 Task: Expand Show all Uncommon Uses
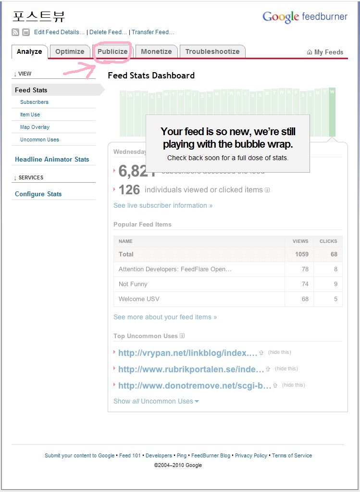[156, 401]
